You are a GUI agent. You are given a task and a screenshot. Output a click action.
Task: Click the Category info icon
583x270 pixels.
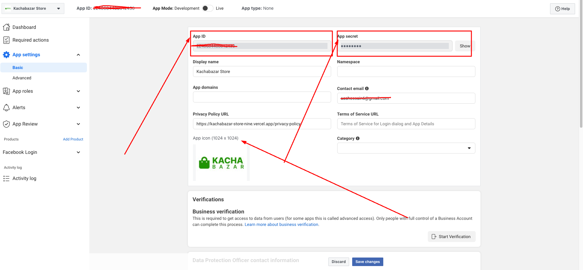pos(358,138)
